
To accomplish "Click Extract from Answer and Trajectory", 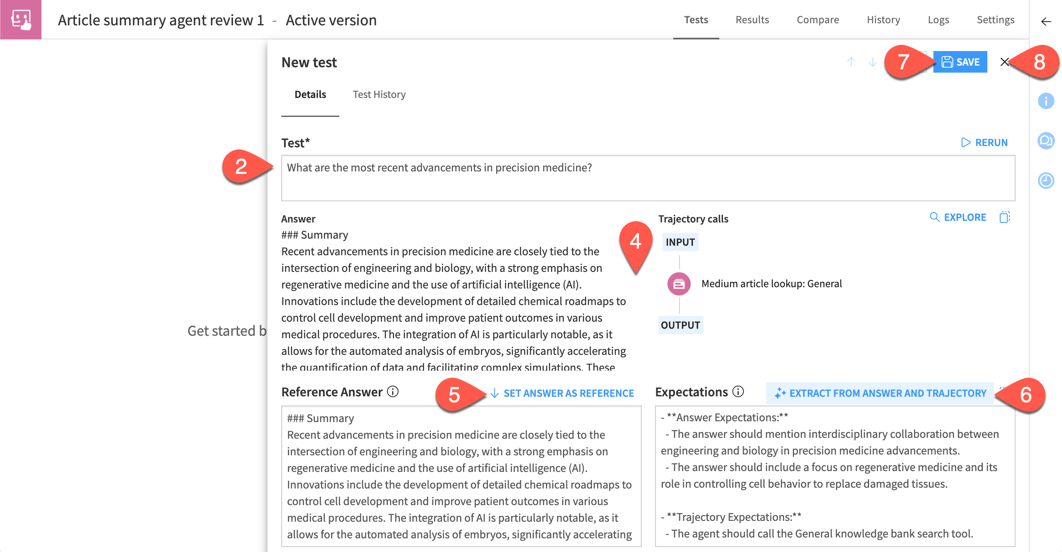I will pyautogui.click(x=881, y=393).
